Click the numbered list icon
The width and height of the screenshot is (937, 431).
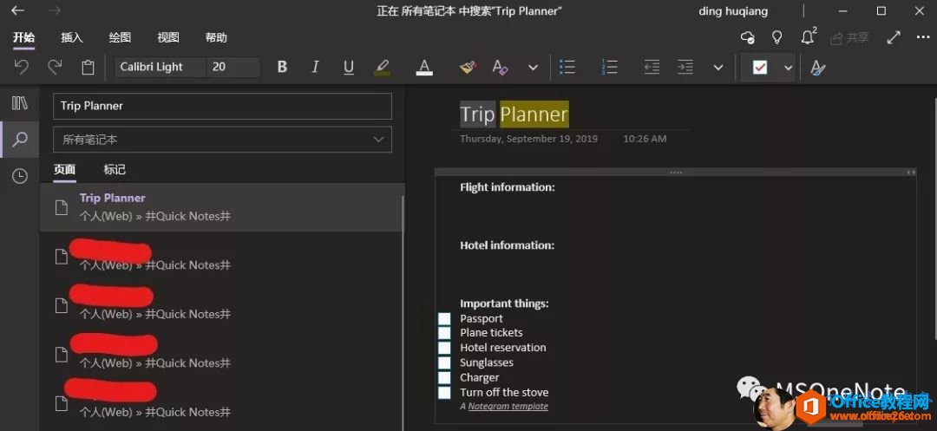click(610, 68)
